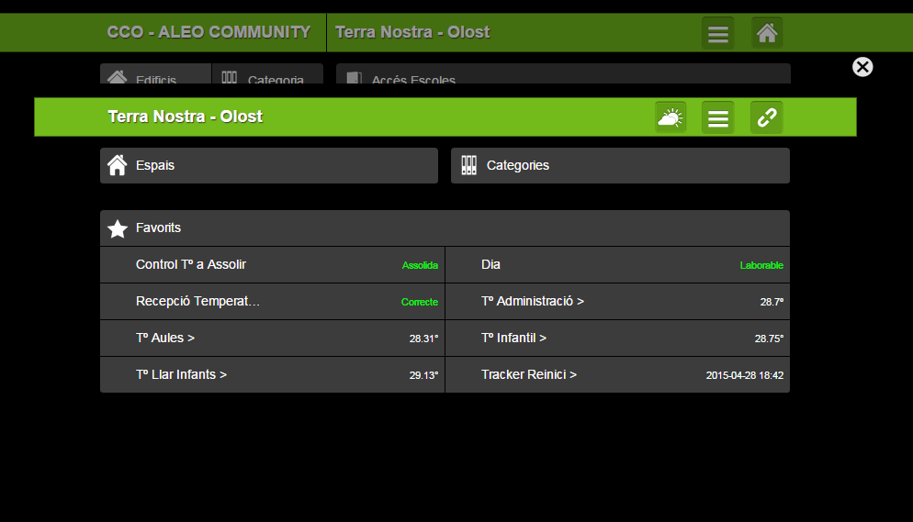
Task: Click CCO - ALEO COMMUNITY title
Action: [x=209, y=33]
